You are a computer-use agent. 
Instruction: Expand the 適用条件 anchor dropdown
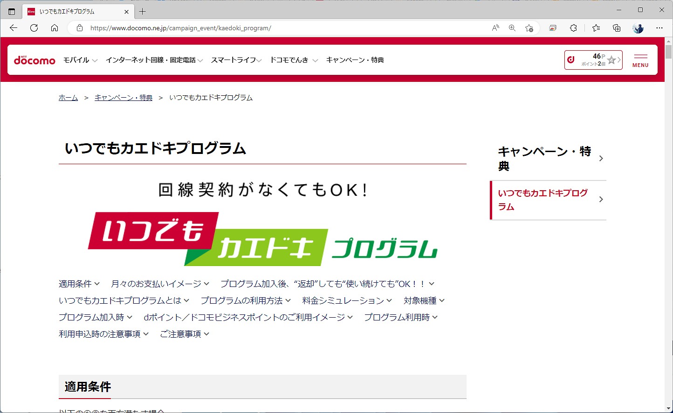(79, 283)
